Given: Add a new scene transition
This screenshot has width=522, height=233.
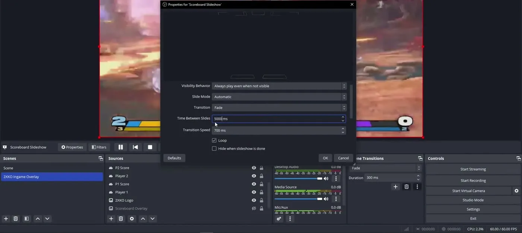Looking at the screenshot, I should (396, 187).
